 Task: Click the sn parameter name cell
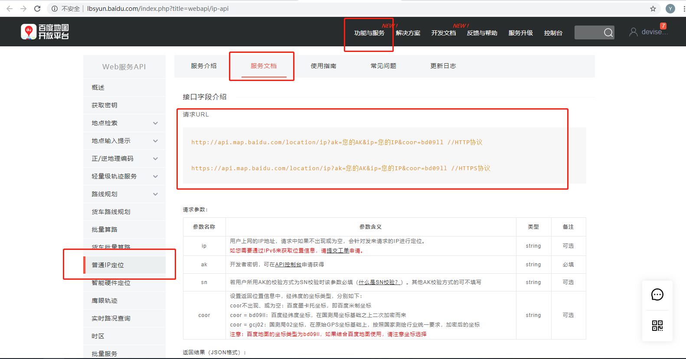[204, 282]
